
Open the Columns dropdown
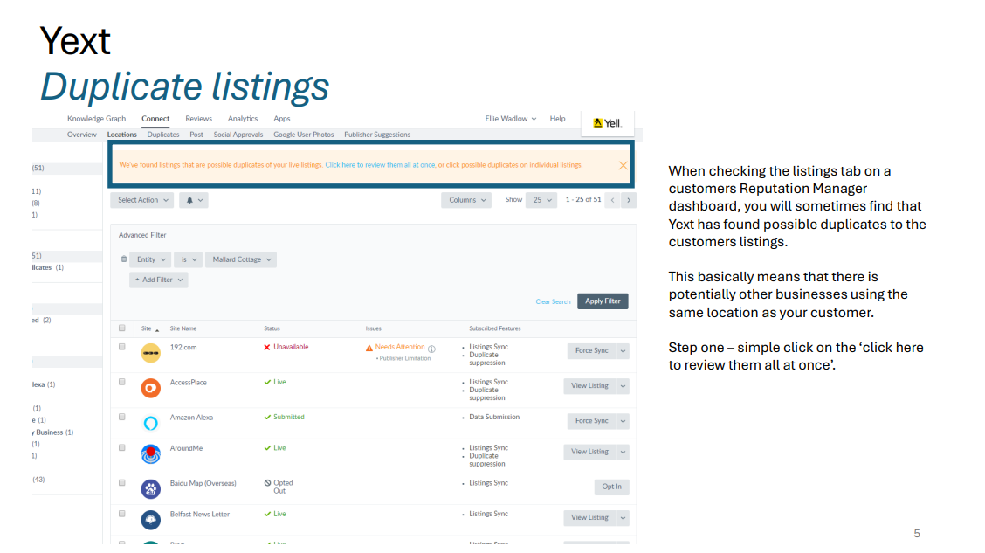(x=466, y=200)
